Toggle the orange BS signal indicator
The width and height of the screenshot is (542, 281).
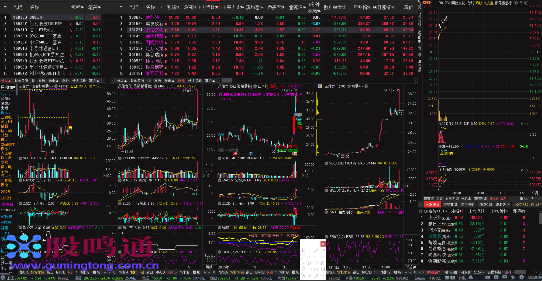tap(427, 2)
